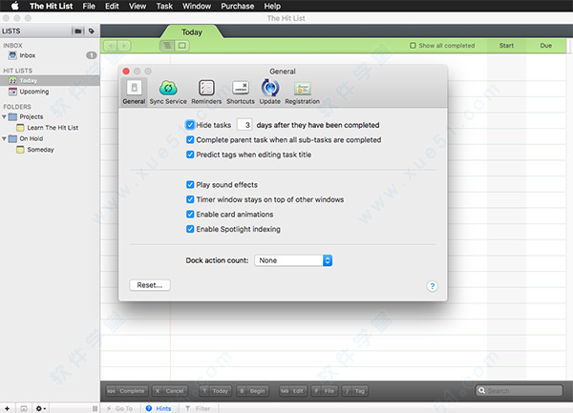
Task: Select the Upcoming hit list
Action: pos(50,92)
